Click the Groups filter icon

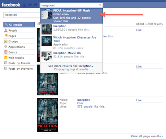[6, 41]
